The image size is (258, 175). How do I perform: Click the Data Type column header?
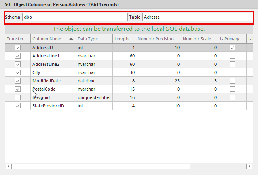(93, 39)
